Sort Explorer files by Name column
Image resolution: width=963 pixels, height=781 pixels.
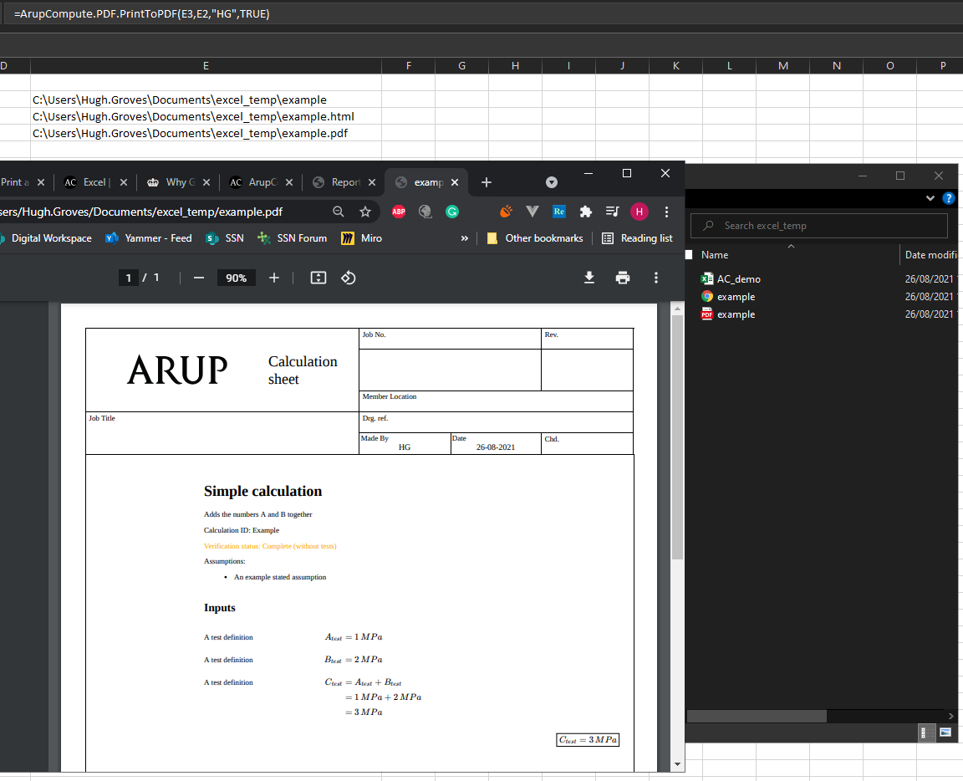tap(715, 255)
